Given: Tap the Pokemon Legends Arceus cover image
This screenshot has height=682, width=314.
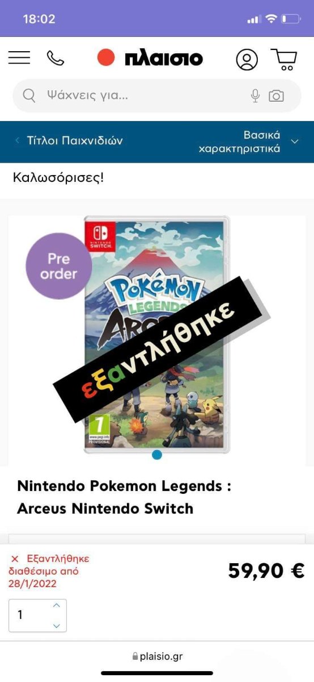Looking at the screenshot, I should pos(157,334).
